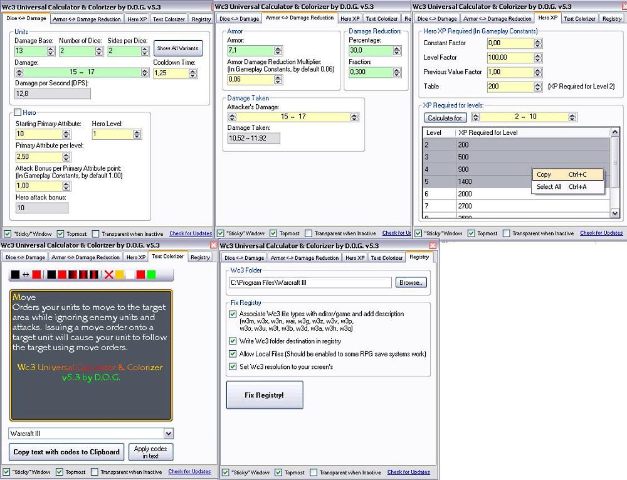Click the Constant Factor spinner arrows
Viewport: 627px width, 480px height.
coord(538,43)
